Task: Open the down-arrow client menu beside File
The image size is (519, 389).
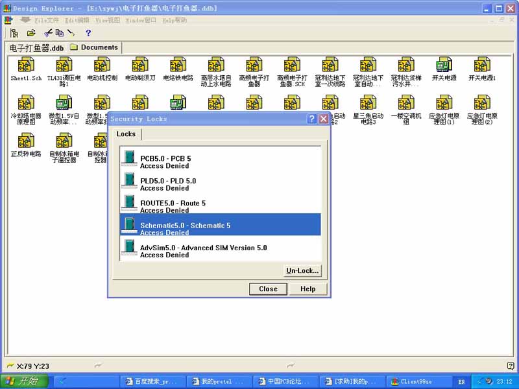Action: coord(25,20)
